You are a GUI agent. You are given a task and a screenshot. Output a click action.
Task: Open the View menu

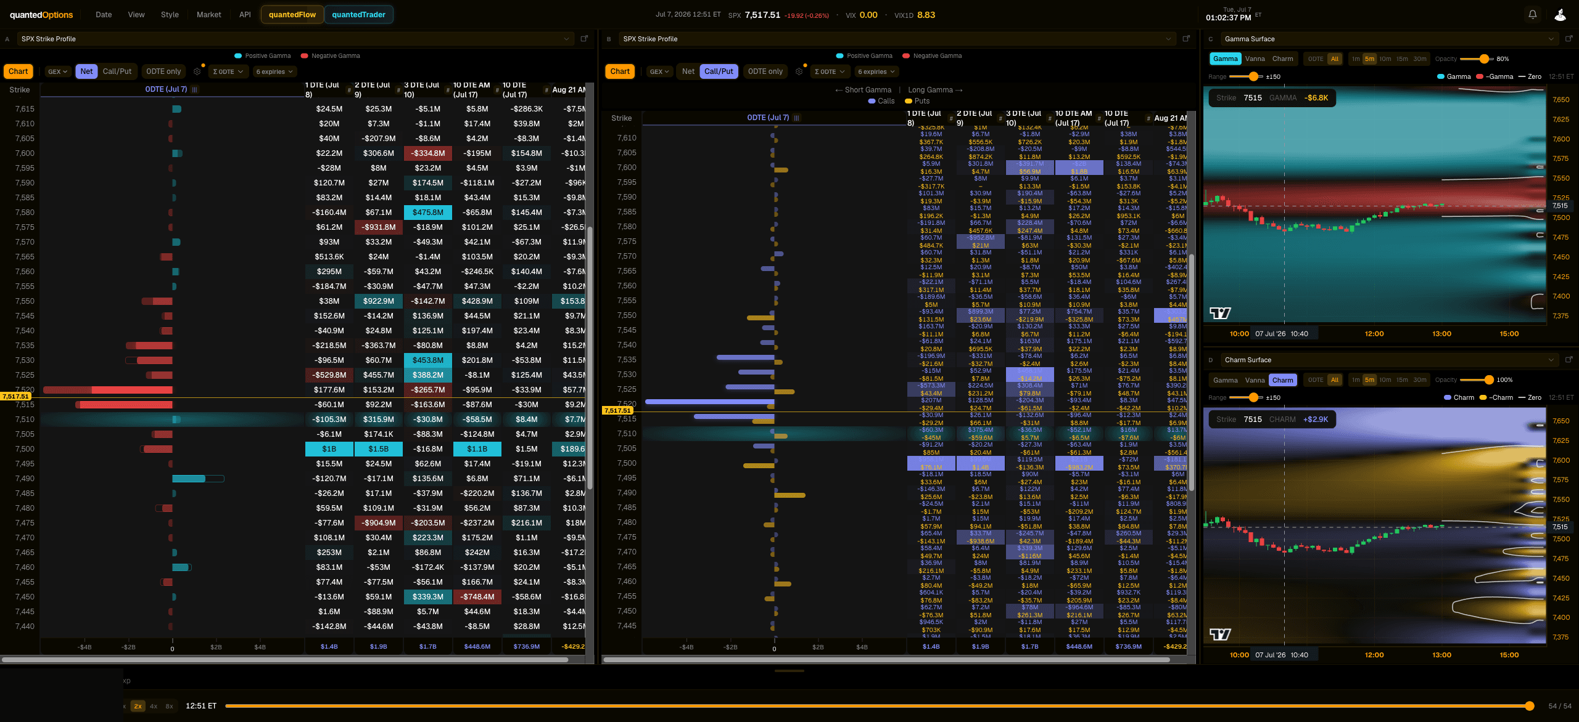tap(136, 15)
